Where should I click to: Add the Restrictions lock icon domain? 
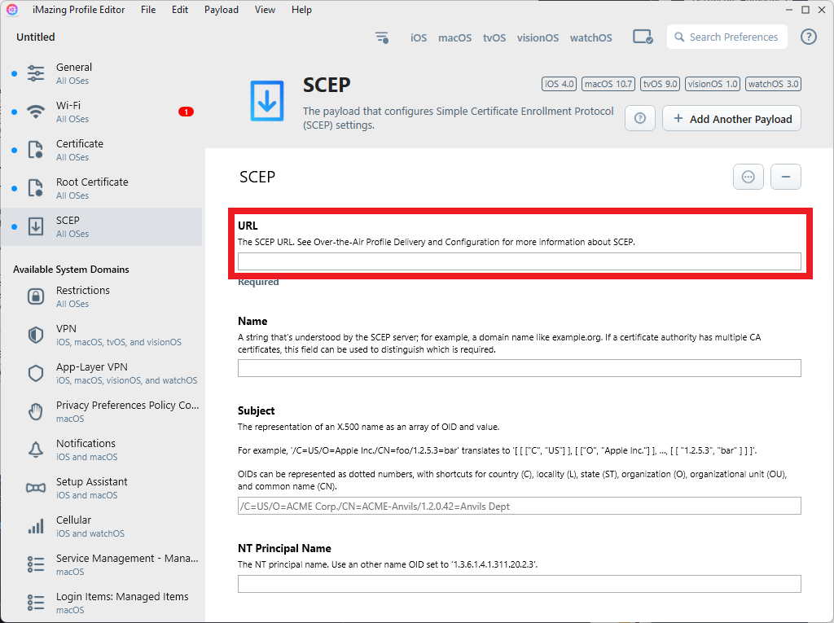click(36, 296)
